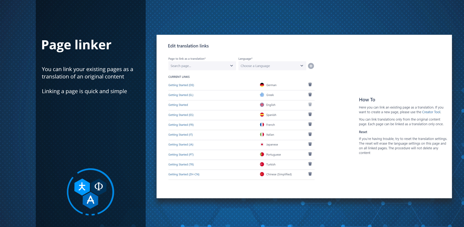This screenshot has width=464, height=227.
Task: Remove the Spanish translation link
Action: [310, 114]
